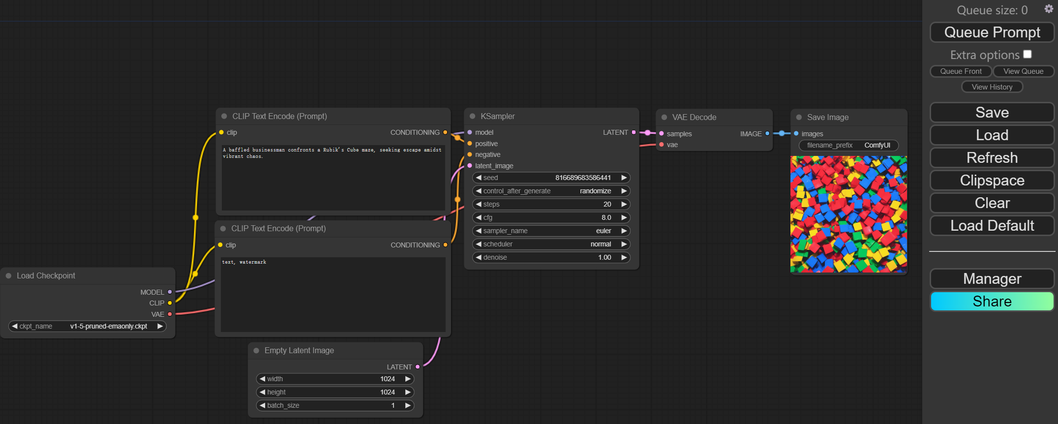1058x424 pixels.
Task: Click the Queue Front button
Action: (x=961, y=71)
